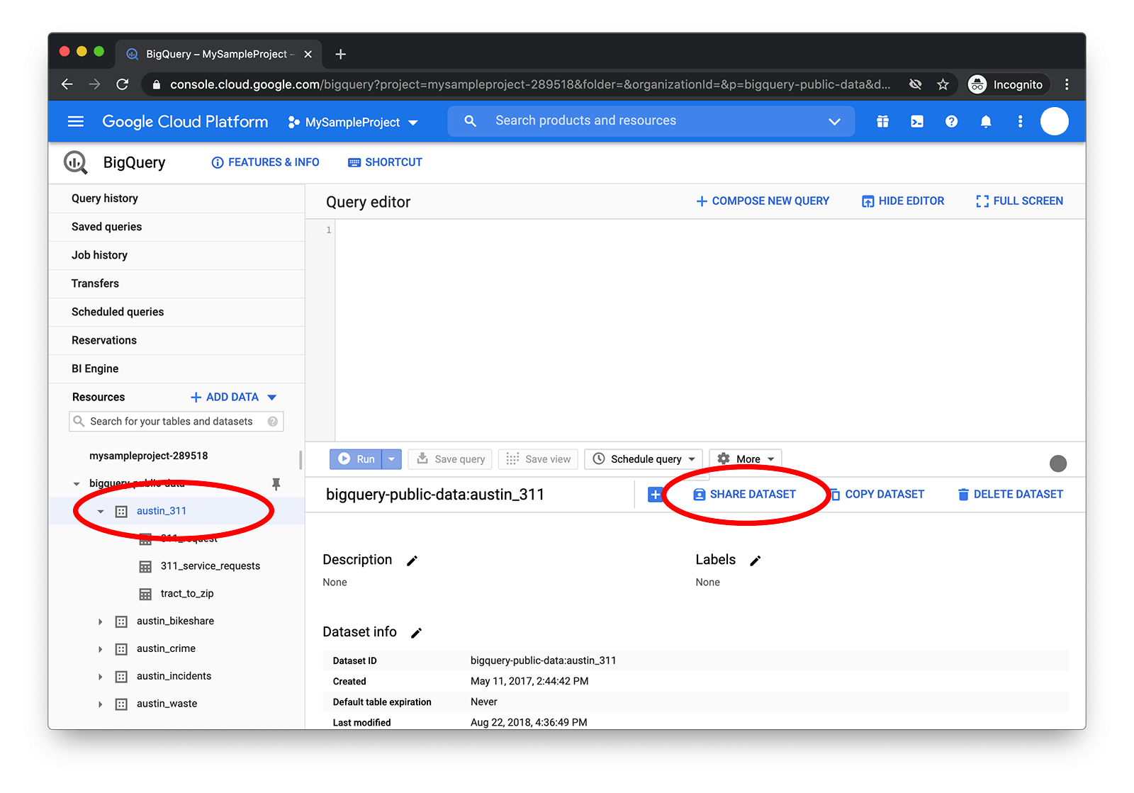
Task: Expand the austin_bikeshare dataset arrow
Action: [101, 622]
